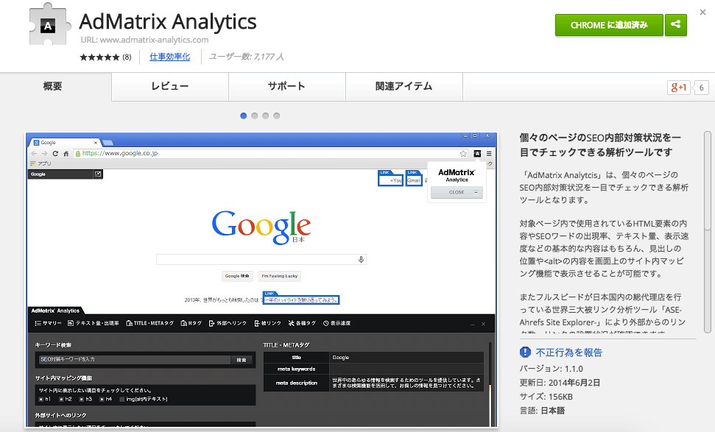Click the I'm Feeling Lucky button
The height and width of the screenshot is (432, 715).
(280, 276)
